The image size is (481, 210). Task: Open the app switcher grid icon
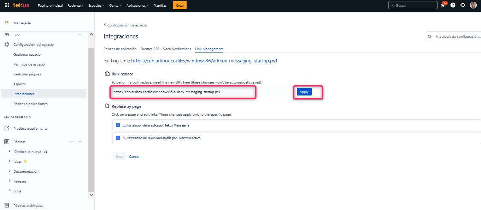point(7,5)
